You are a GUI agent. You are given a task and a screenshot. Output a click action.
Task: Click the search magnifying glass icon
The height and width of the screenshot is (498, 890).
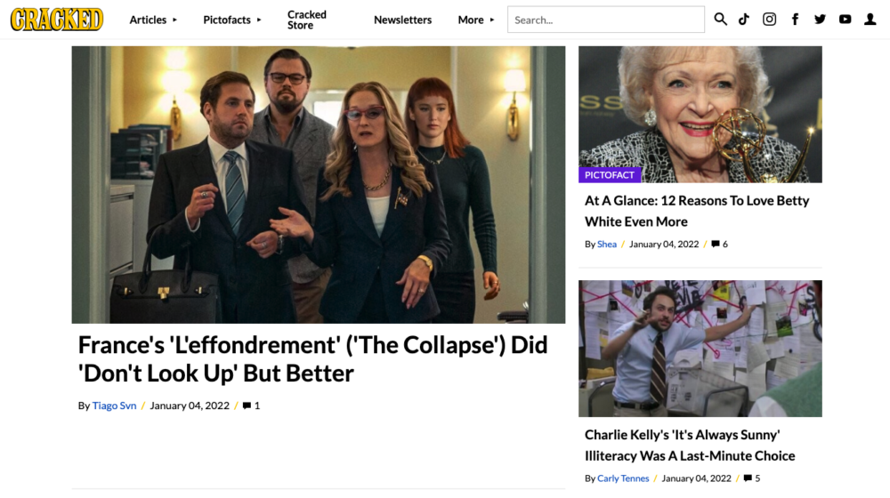(720, 20)
